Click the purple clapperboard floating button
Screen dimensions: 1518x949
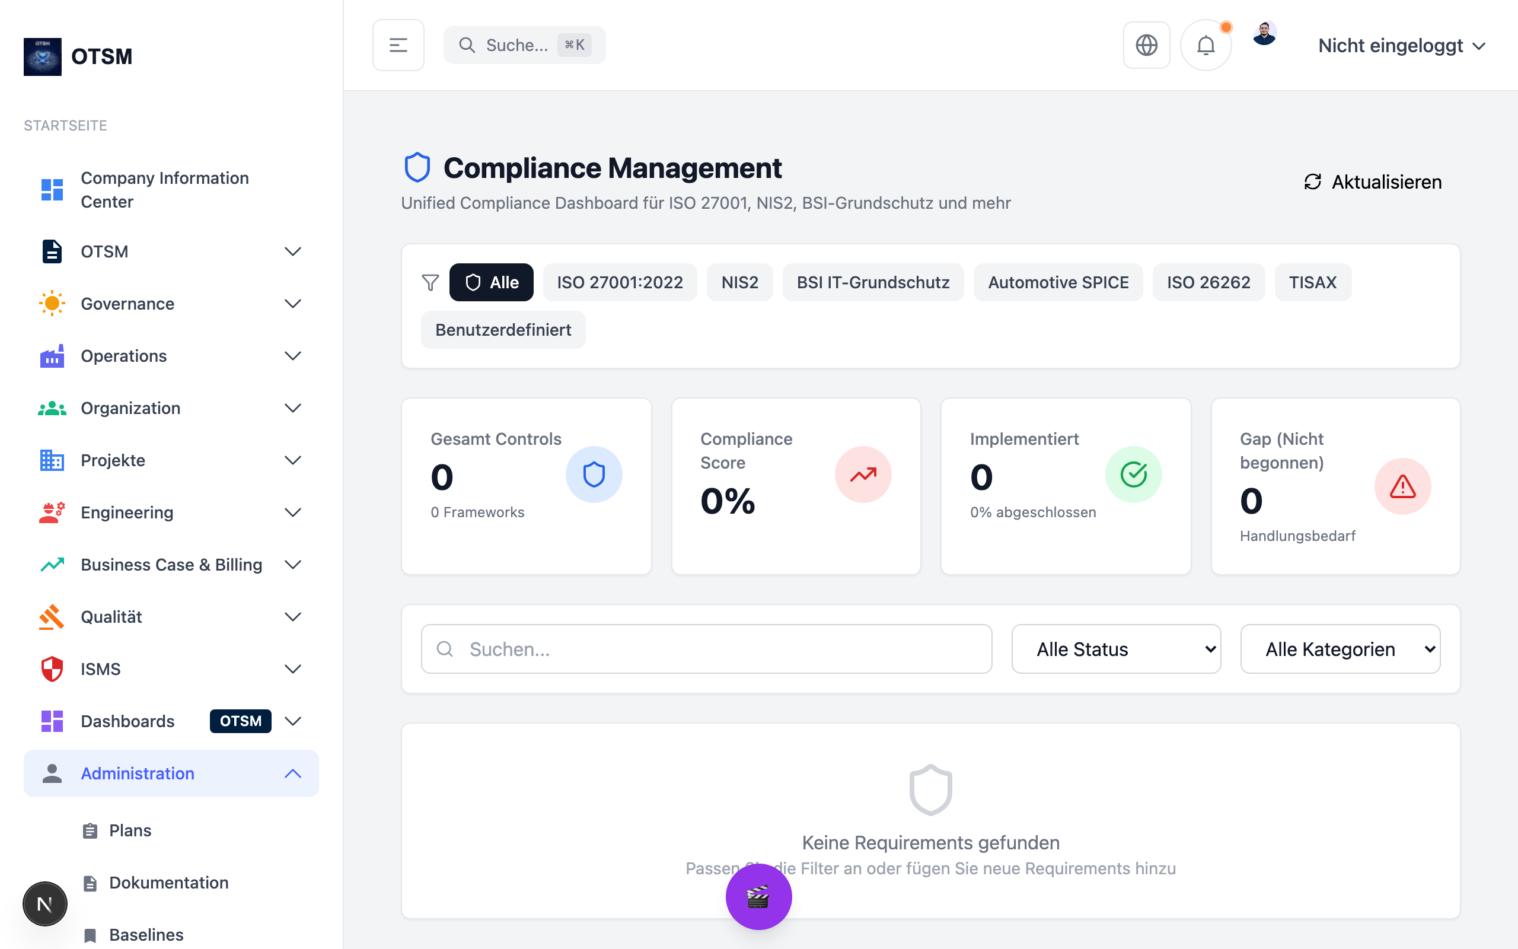(x=758, y=897)
